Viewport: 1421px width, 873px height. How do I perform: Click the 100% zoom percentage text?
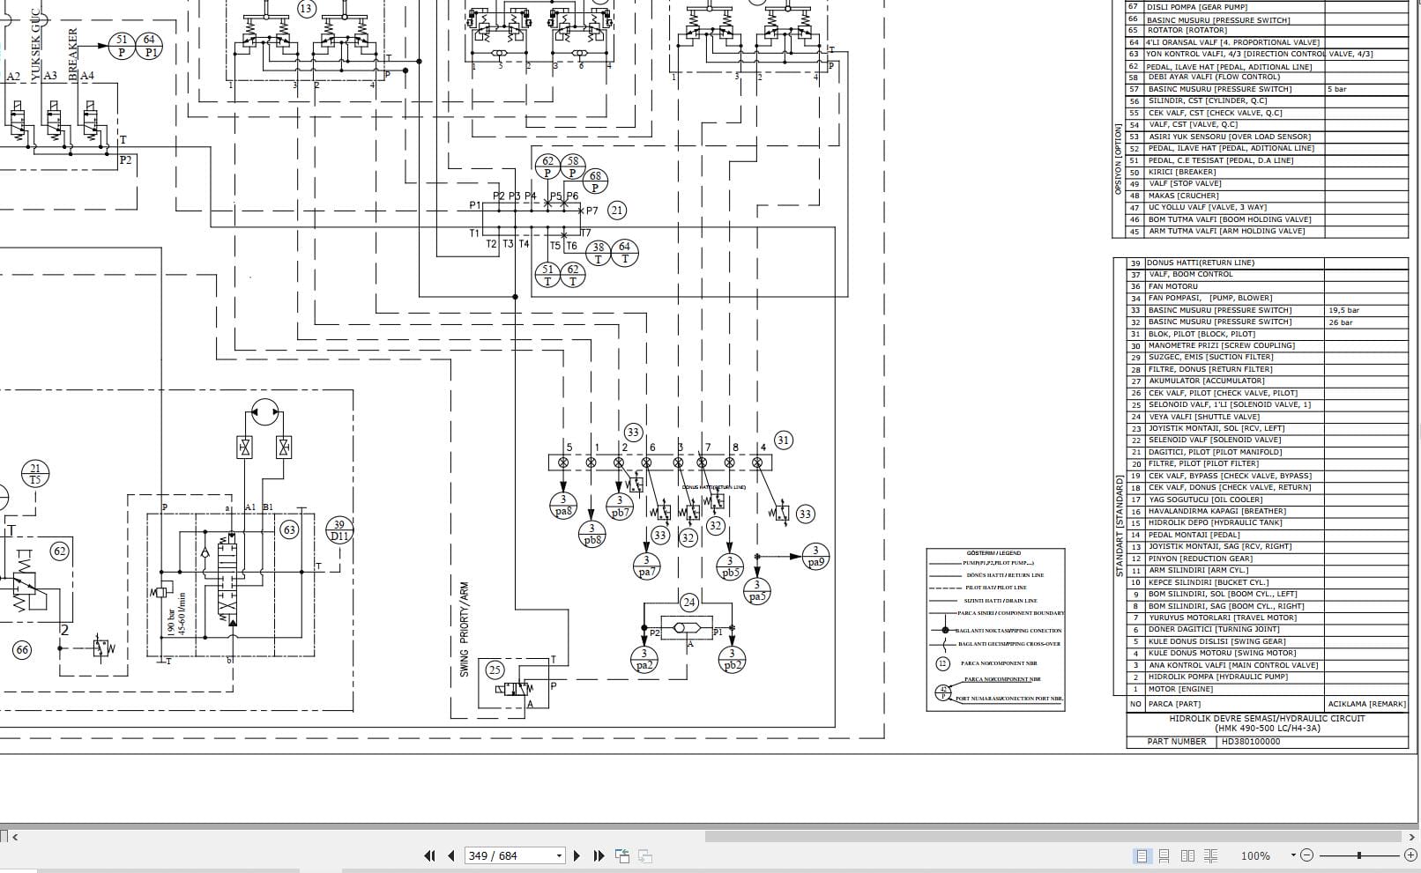[x=1255, y=856]
